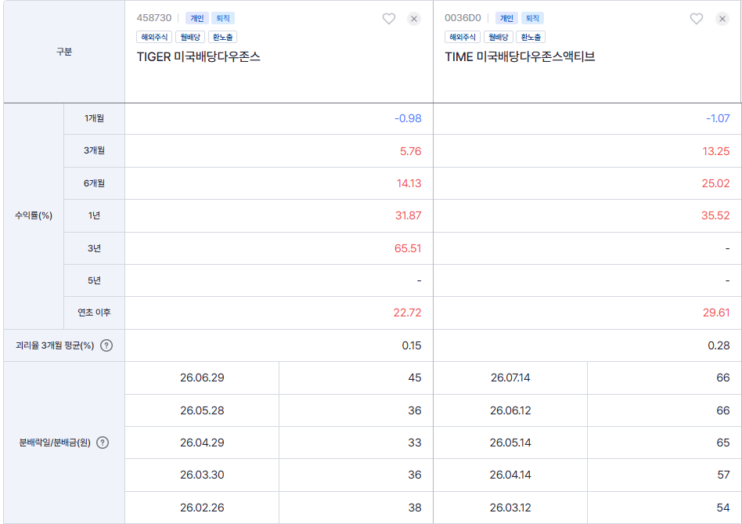Click TIGER 1년 return 31.87
742x524 pixels.
point(408,215)
